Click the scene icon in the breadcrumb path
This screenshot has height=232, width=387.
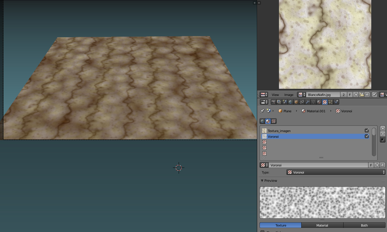(x=269, y=111)
